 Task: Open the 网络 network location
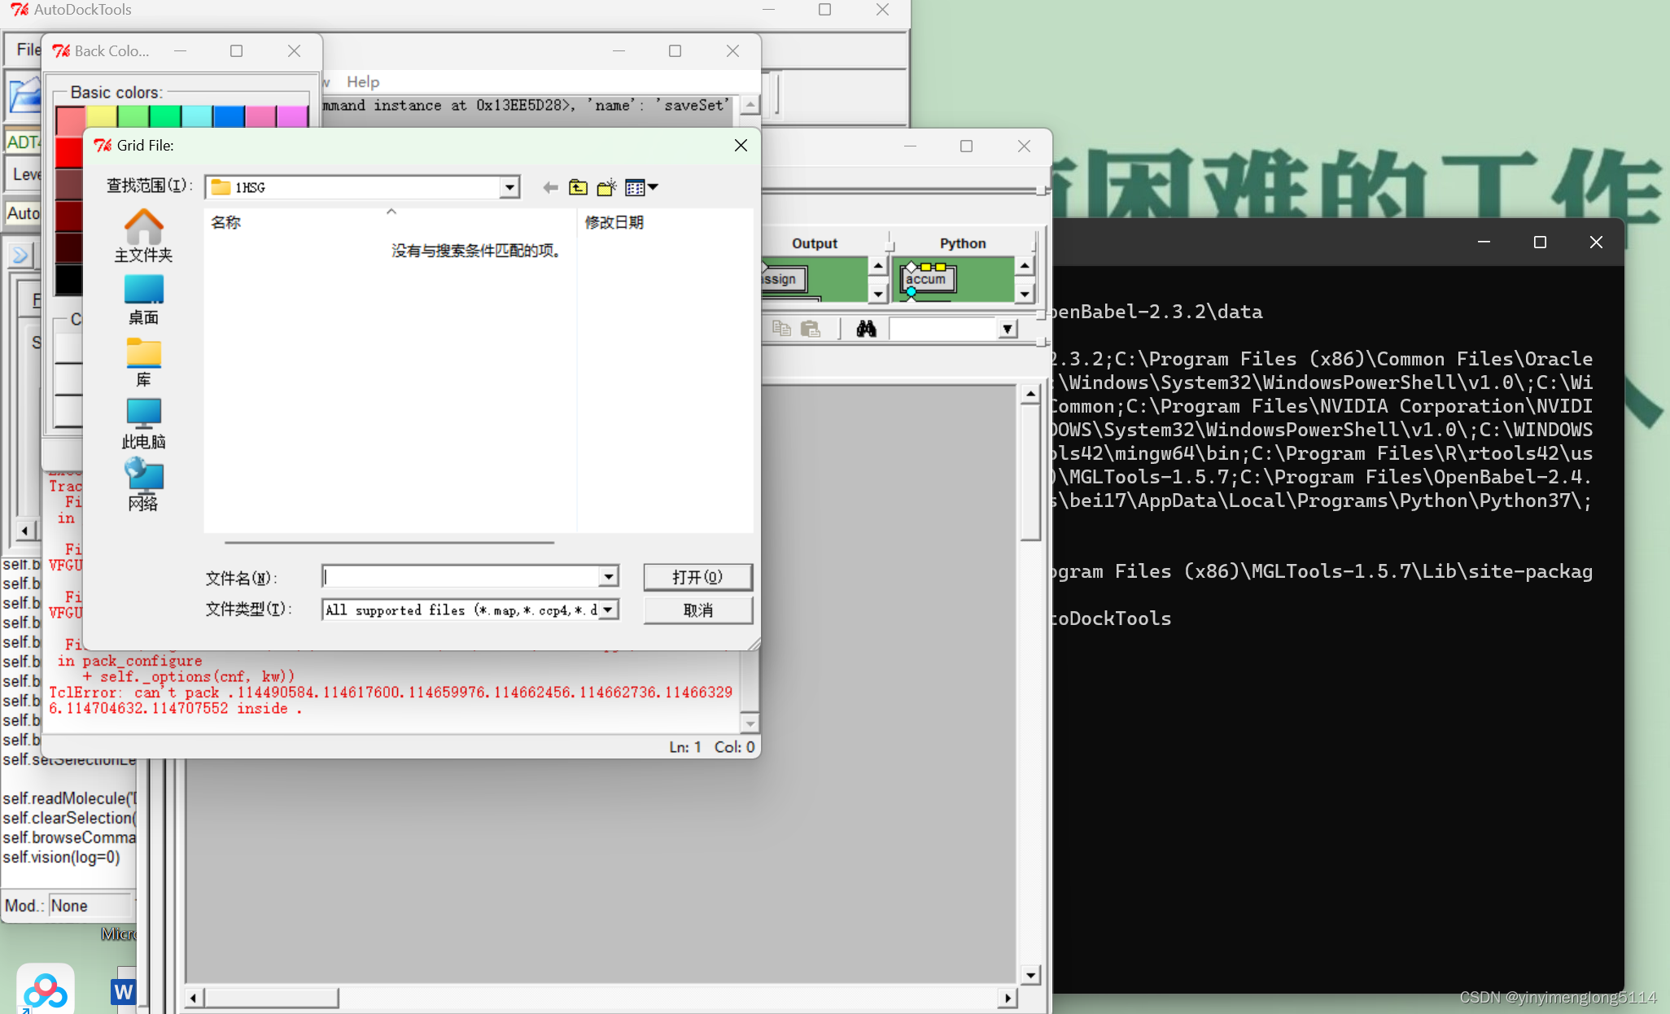[x=143, y=484]
